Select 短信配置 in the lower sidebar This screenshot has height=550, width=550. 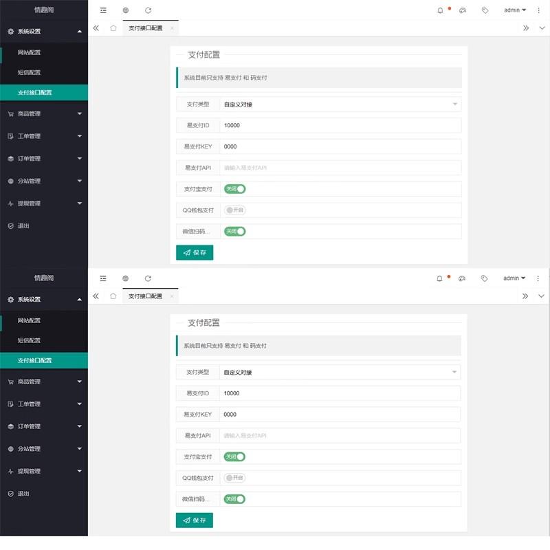click(x=29, y=340)
